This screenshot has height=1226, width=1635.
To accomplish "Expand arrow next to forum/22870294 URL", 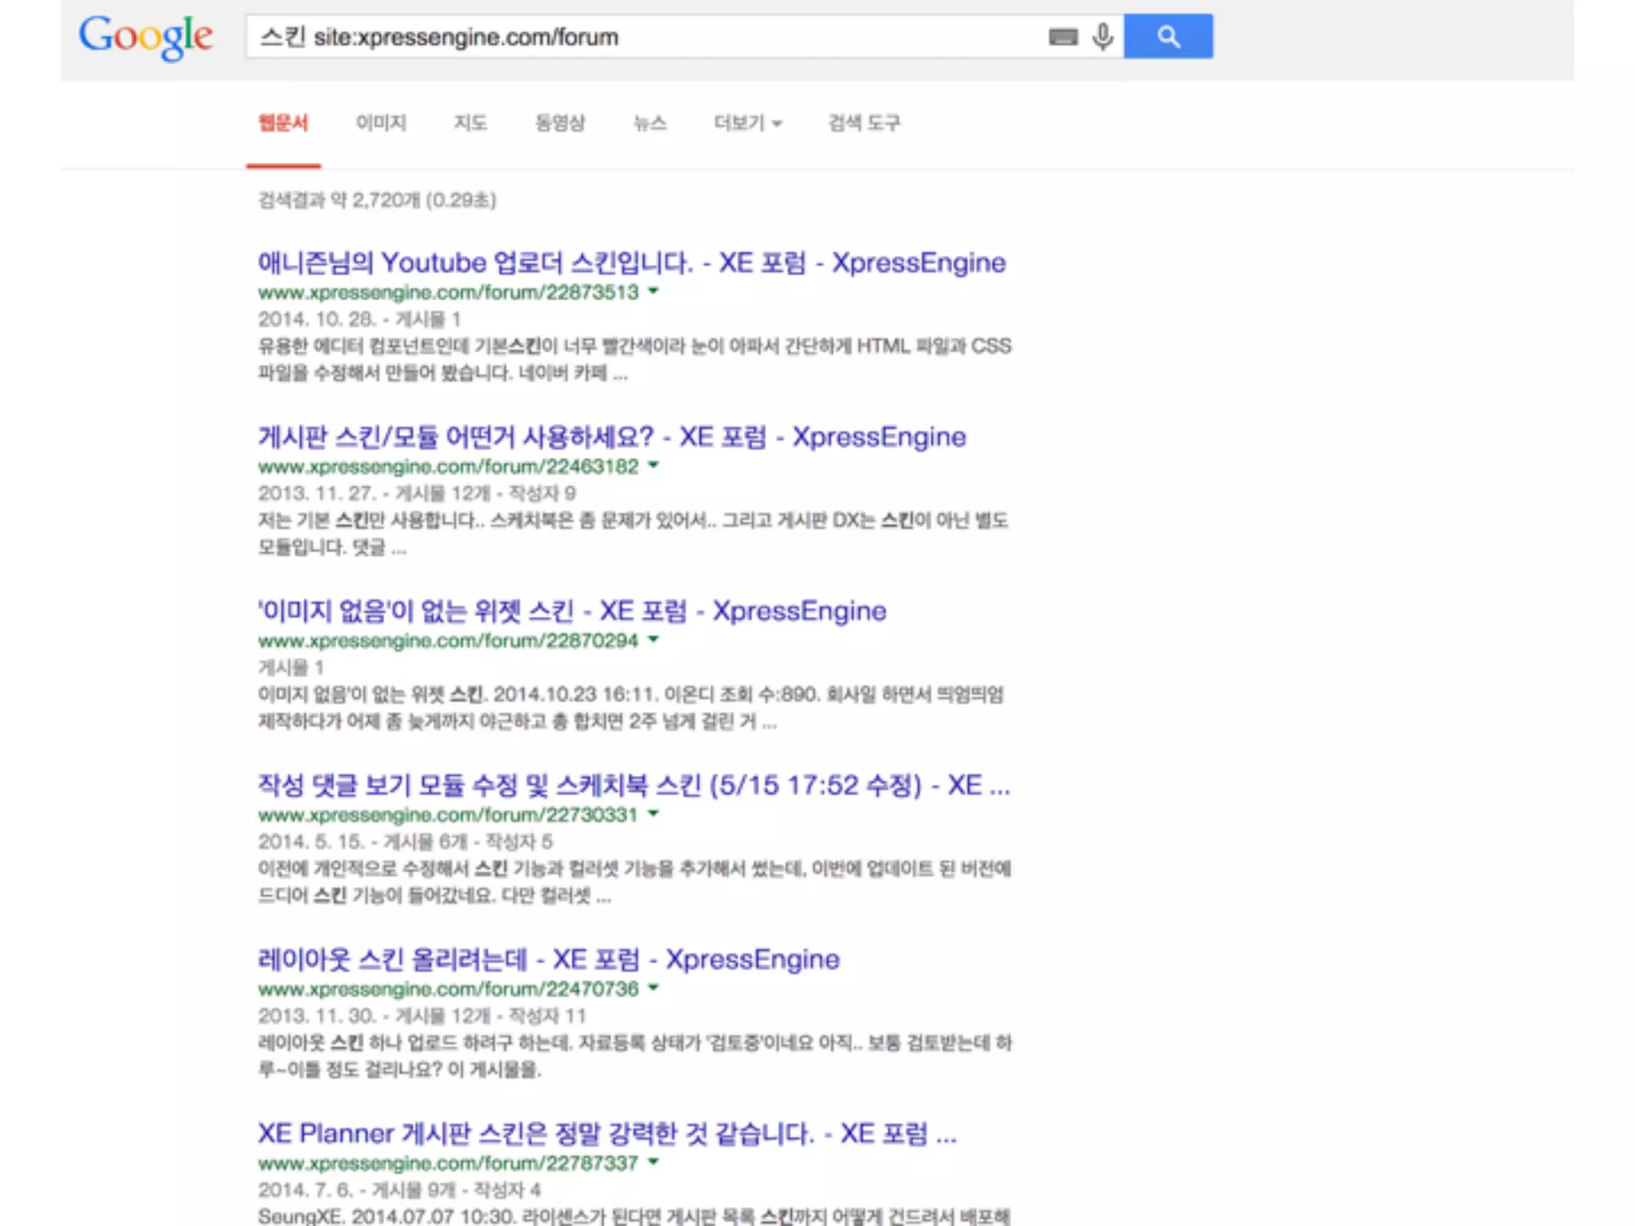I will (654, 639).
